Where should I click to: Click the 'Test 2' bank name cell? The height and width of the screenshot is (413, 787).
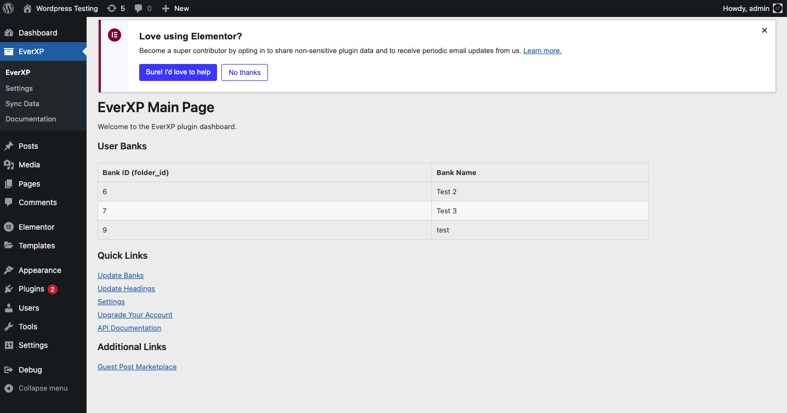pos(540,191)
